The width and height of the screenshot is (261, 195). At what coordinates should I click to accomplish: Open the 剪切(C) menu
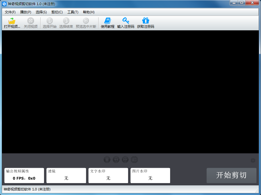[57, 12]
